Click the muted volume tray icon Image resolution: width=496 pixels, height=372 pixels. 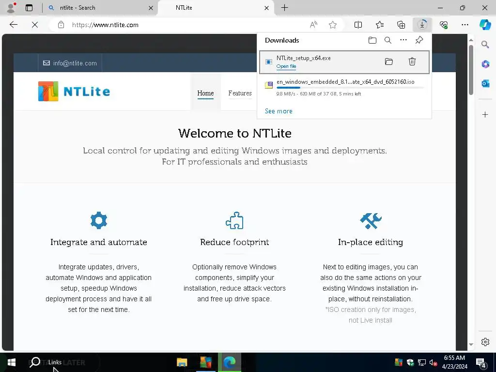click(x=433, y=362)
